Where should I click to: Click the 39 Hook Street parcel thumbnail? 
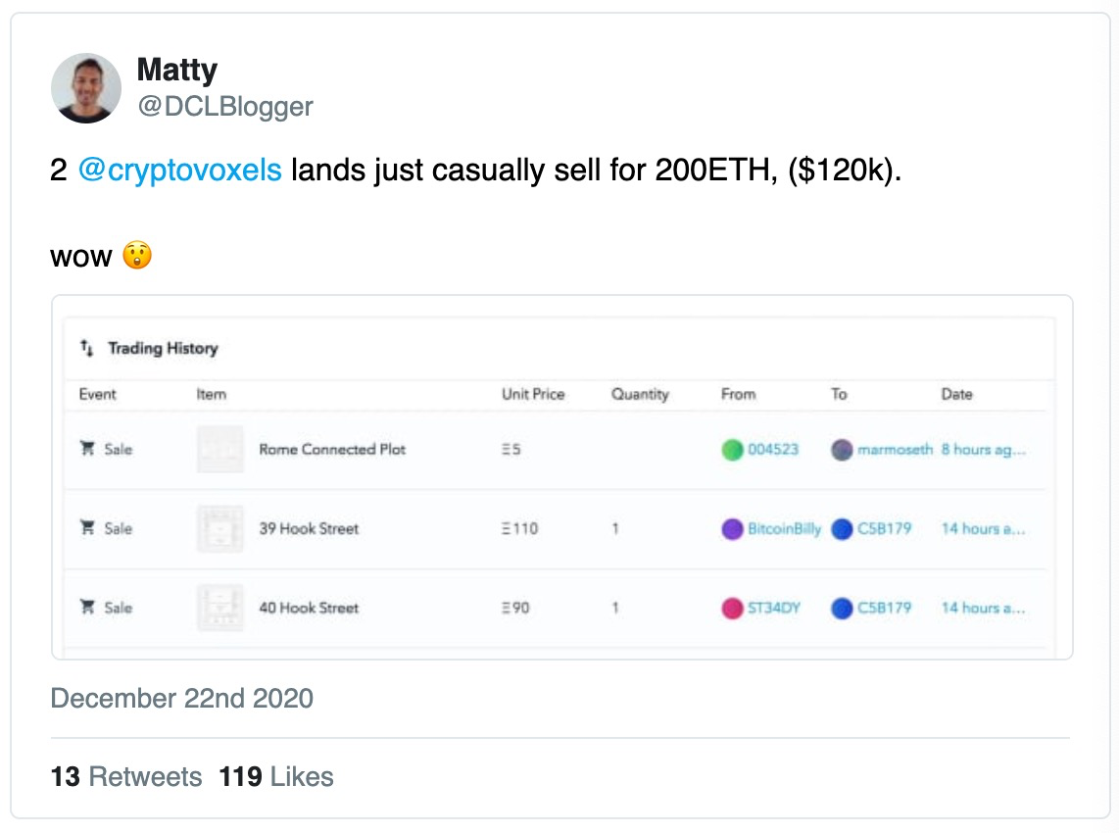(x=219, y=528)
